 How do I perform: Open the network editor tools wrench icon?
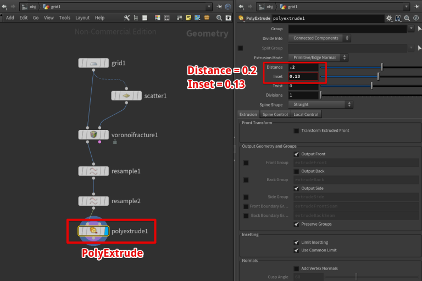coord(127,18)
